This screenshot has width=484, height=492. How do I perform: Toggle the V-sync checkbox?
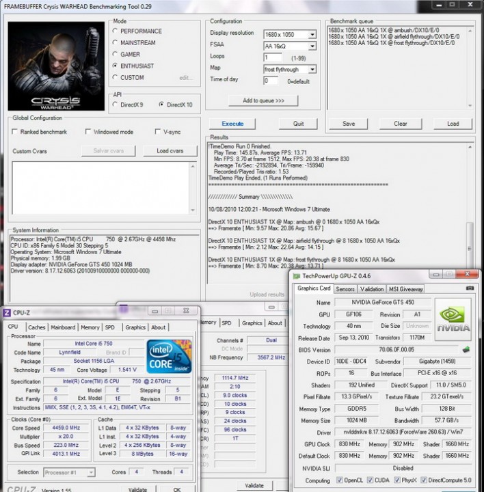(x=157, y=131)
